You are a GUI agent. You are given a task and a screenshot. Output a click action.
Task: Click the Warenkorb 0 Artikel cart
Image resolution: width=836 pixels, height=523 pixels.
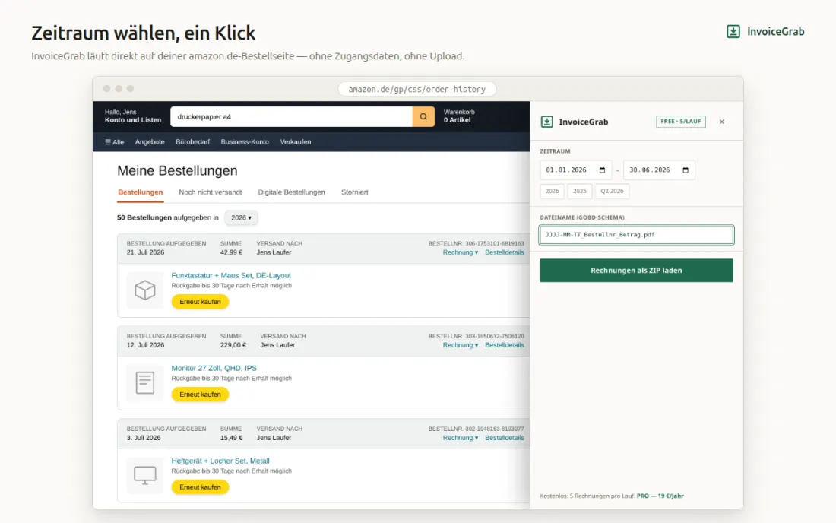pyautogui.click(x=459, y=116)
